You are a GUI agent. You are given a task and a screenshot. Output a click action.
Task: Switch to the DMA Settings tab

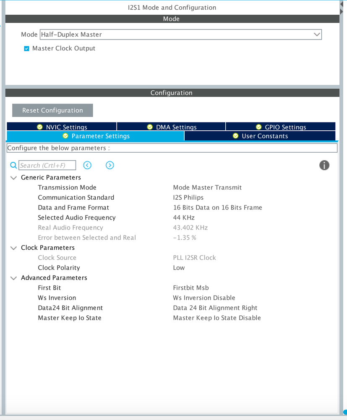point(171,127)
